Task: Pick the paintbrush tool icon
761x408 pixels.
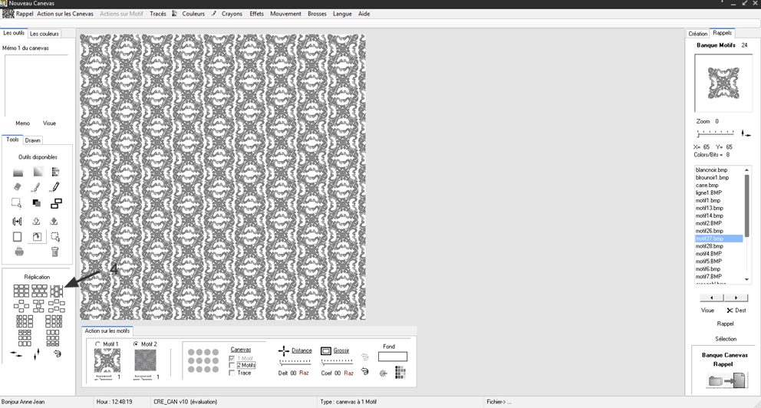Action: [36, 187]
